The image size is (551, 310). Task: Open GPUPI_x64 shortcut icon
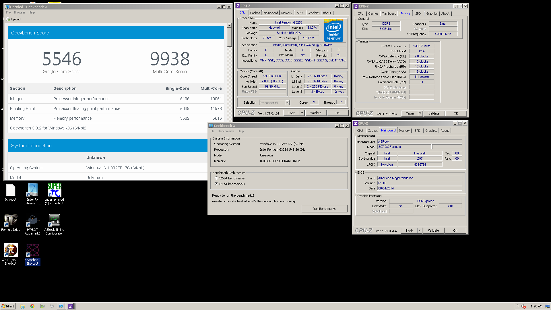point(11,254)
